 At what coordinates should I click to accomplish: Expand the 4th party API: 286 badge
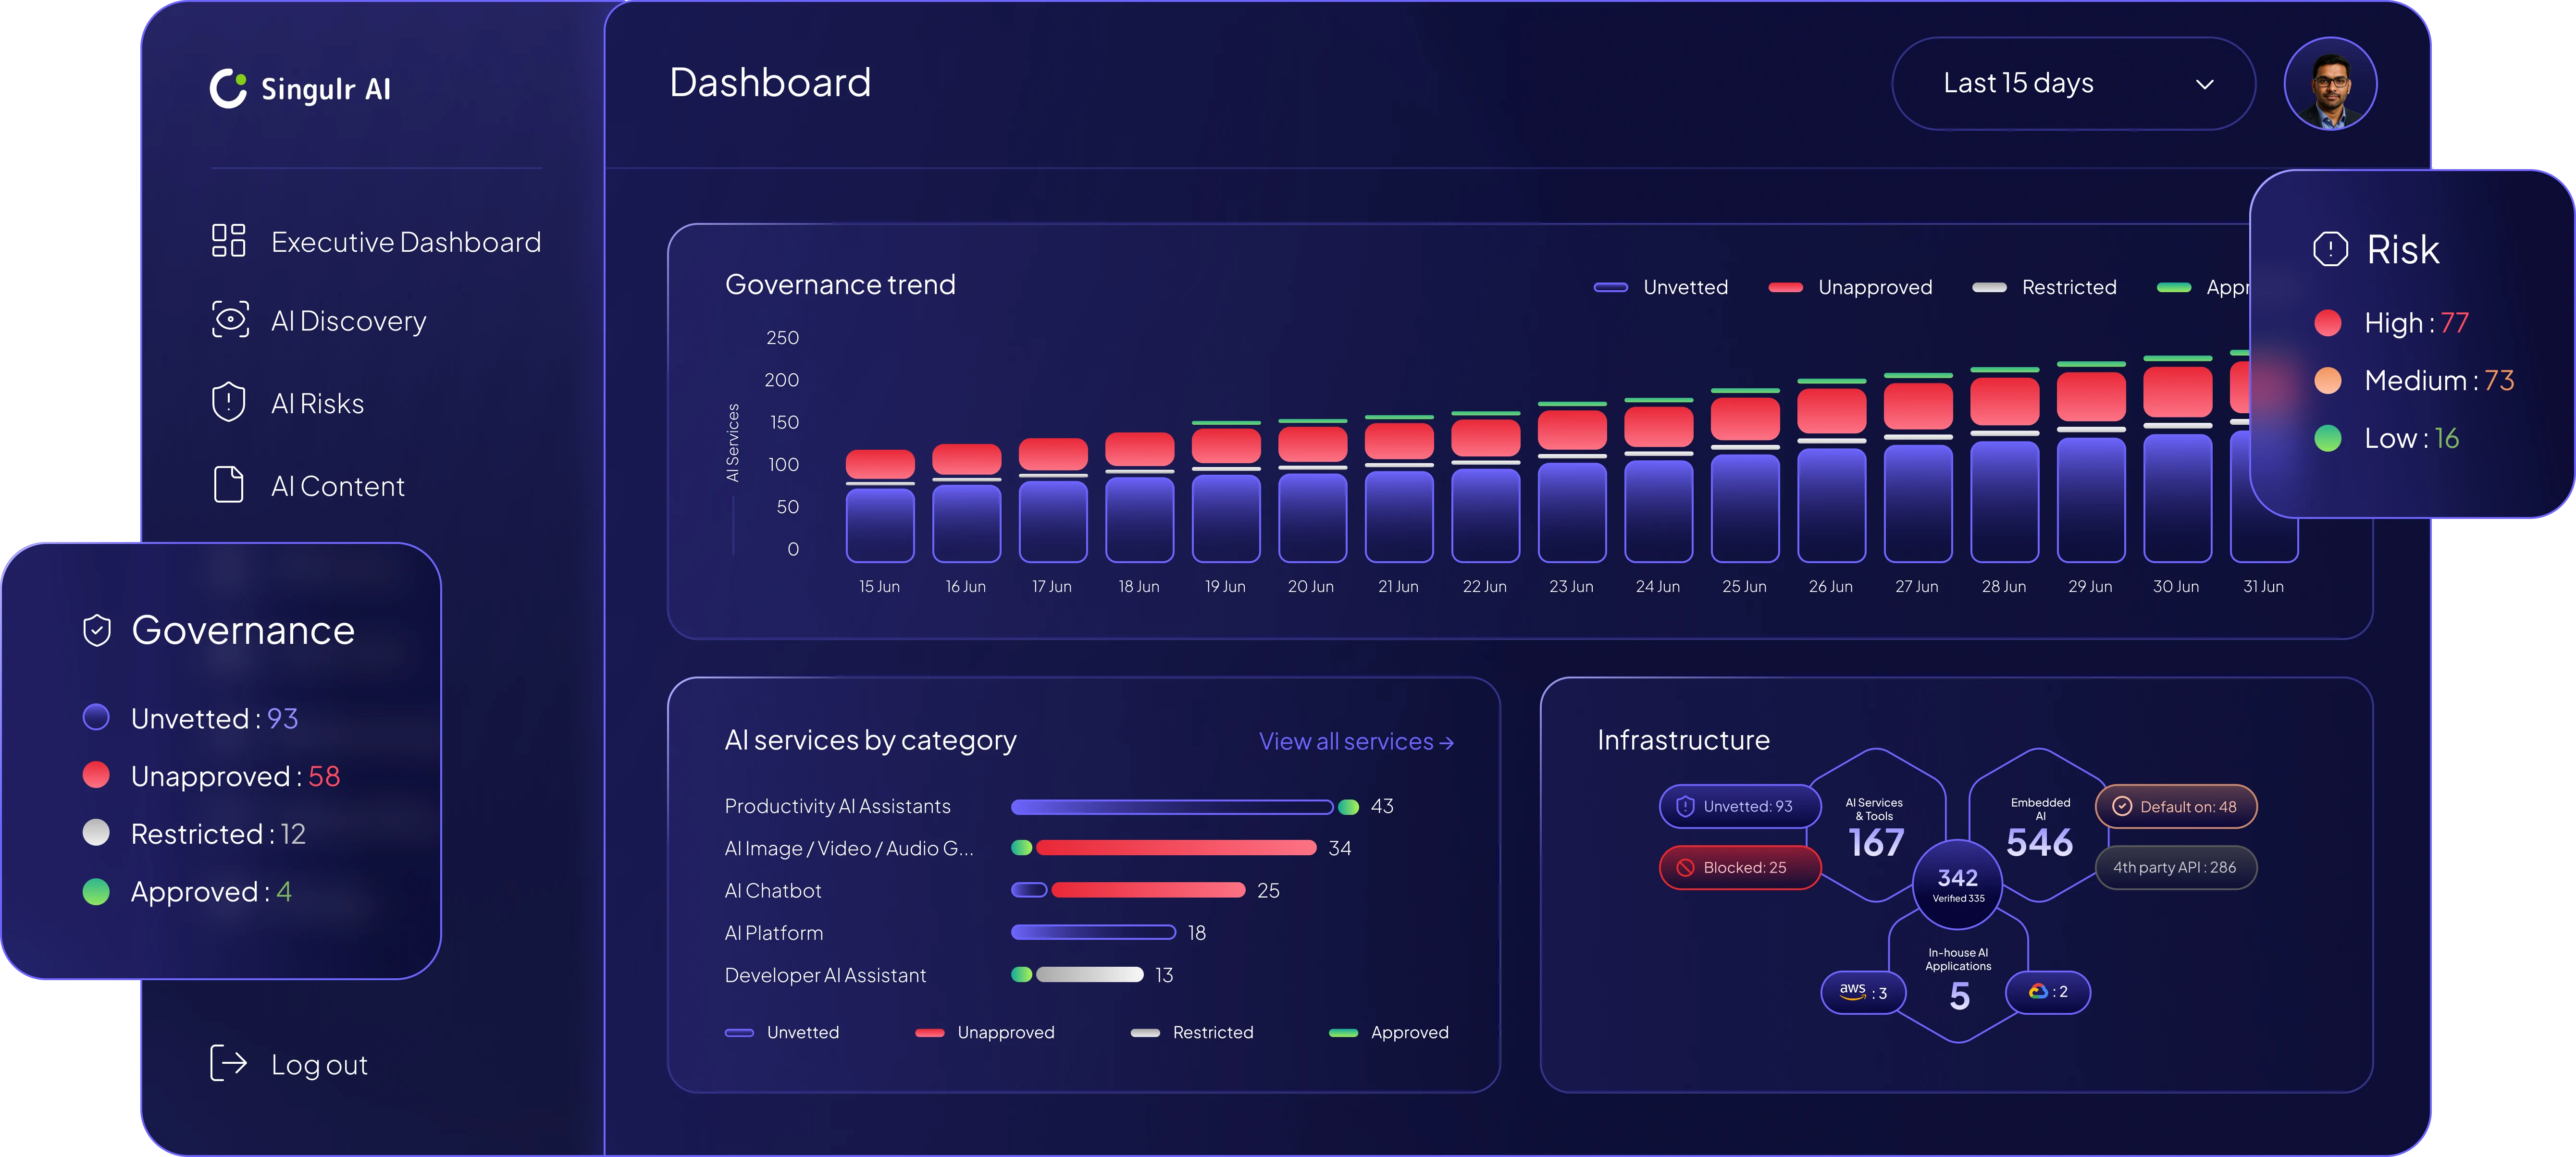(2176, 868)
